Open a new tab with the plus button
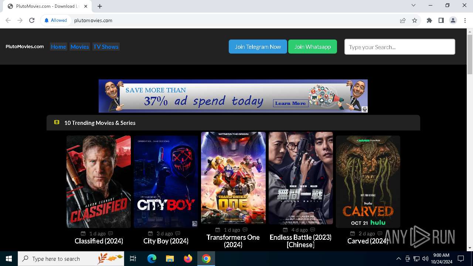 (100, 6)
